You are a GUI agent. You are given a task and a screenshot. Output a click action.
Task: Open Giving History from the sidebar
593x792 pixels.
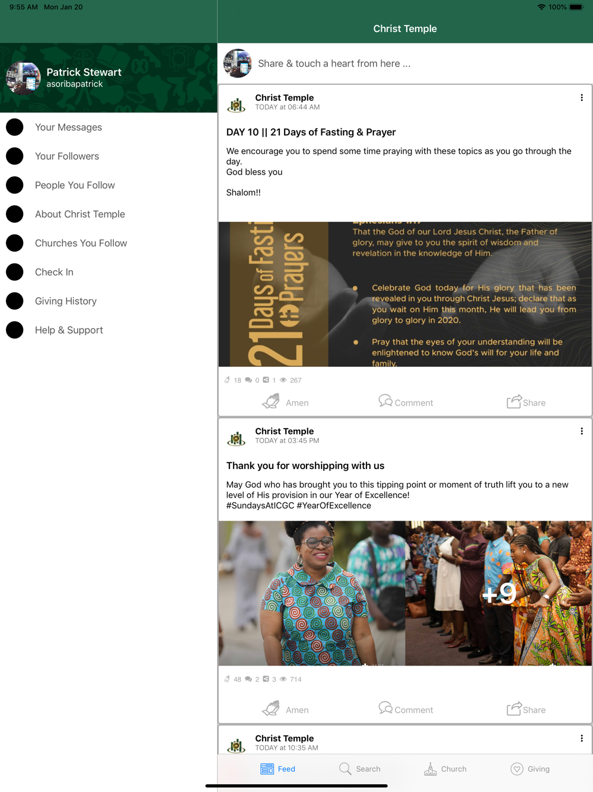click(x=109, y=301)
